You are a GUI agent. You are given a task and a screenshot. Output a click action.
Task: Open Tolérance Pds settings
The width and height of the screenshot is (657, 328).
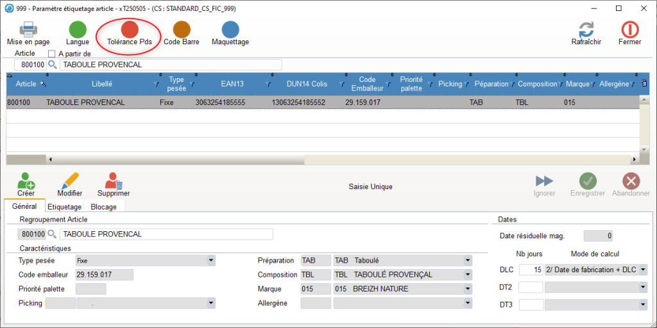pos(130,29)
